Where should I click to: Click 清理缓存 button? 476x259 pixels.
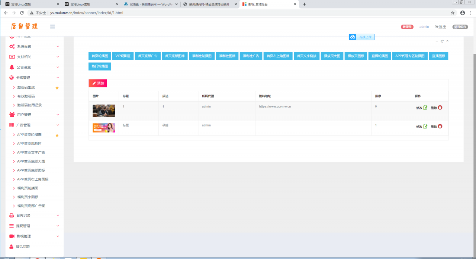tap(460, 27)
